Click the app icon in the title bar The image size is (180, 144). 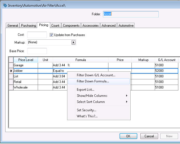pyautogui.click(x=4, y=5)
